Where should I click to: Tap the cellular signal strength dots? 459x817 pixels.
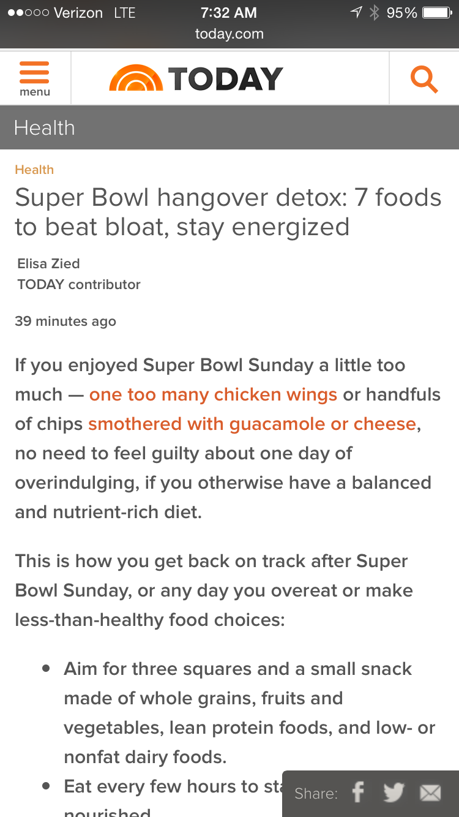pyautogui.click(x=27, y=13)
